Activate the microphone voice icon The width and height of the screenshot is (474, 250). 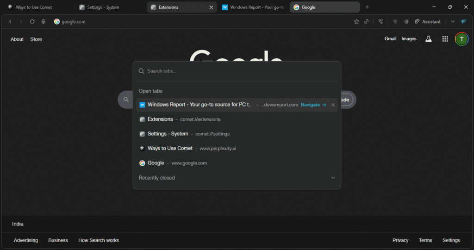pos(43,21)
